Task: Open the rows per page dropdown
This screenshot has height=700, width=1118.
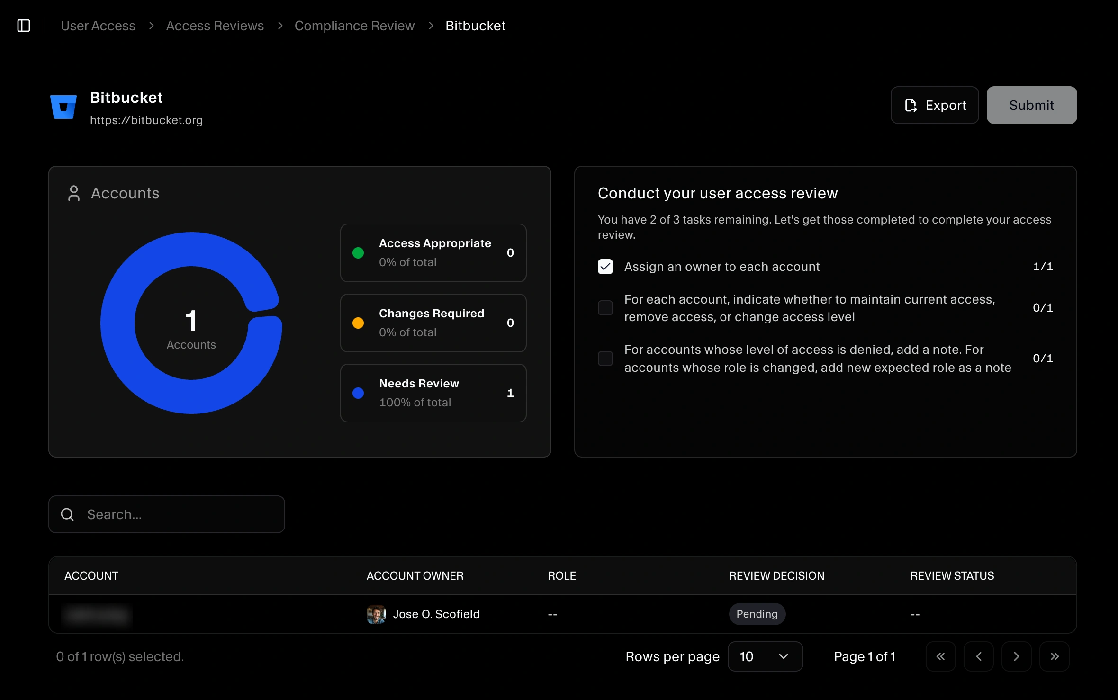Action: [765, 656]
